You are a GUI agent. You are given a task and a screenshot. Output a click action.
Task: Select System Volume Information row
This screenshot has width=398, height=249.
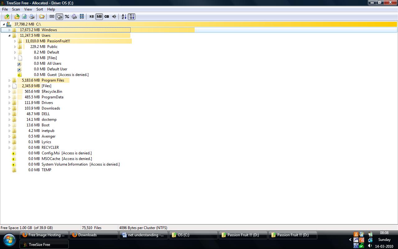tap(199, 164)
